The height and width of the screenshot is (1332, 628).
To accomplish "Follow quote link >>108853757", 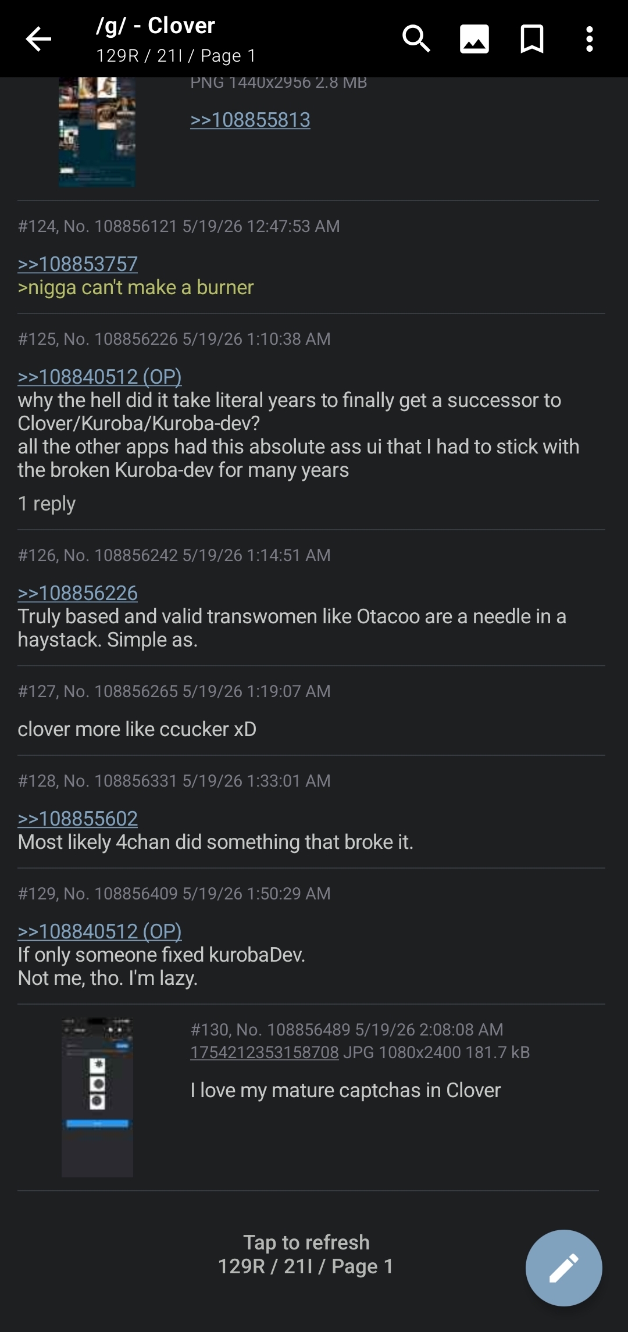I will pos(77,264).
